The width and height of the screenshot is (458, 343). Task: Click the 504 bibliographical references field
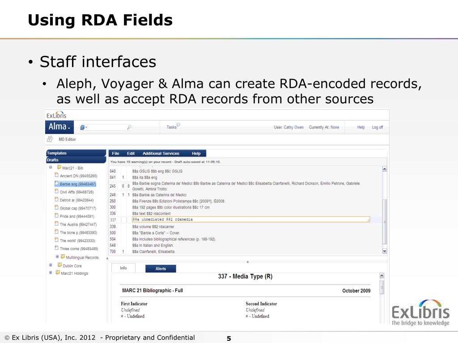click(x=174, y=239)
